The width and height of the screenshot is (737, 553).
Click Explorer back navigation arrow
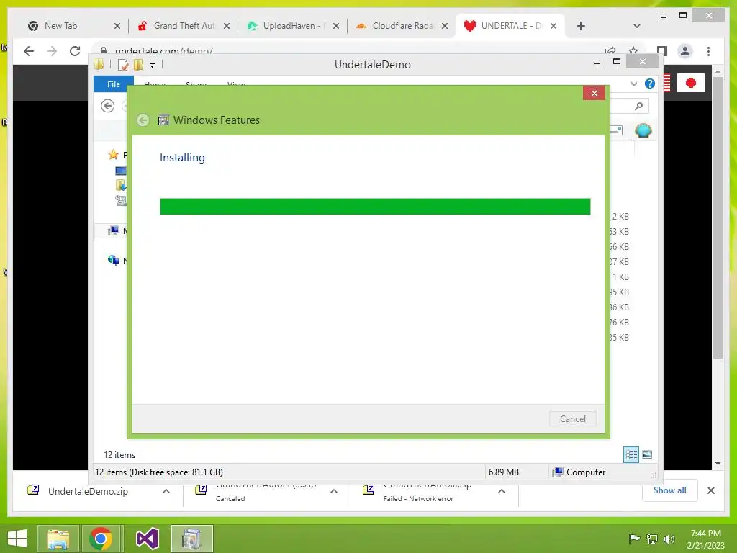click(108, 106)
